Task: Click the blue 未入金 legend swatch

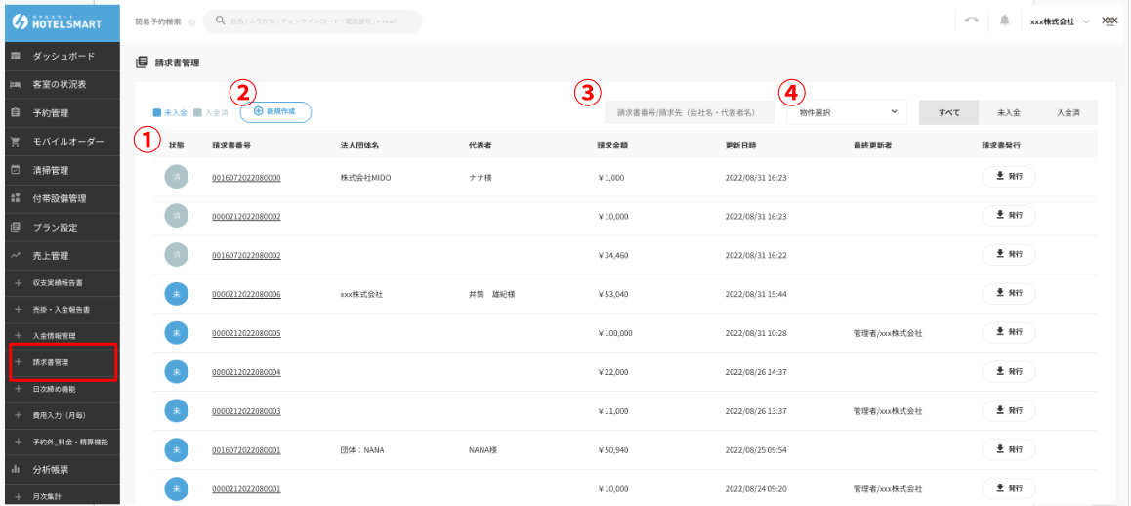Action: (x=158, y=113)
